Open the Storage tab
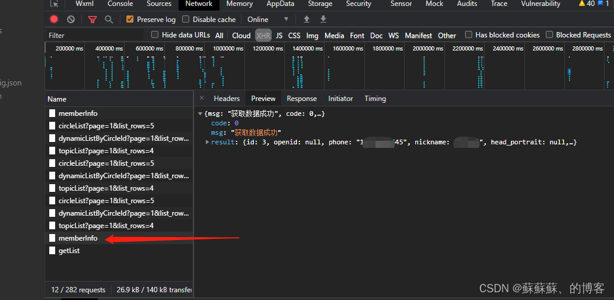This screenshot has width=614, height=300. 320,4
